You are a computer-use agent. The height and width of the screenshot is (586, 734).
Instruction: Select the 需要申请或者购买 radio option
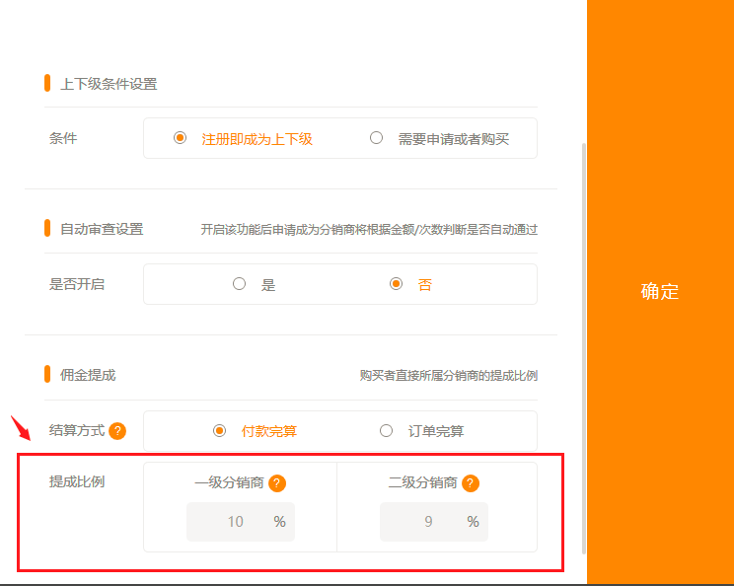pyautogui.click(x=376, y=138)
